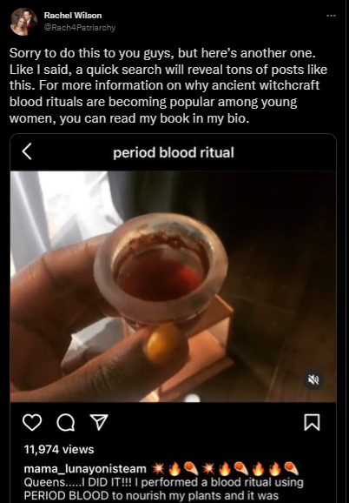Image resolution: width=349 pixels, height=503 pixels.
Task: View the 11,974 views count
Action: [x=59, y=449]
